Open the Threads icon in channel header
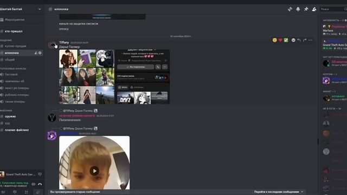The height and width of the screenshot is (195, 347). click(290, 9)
